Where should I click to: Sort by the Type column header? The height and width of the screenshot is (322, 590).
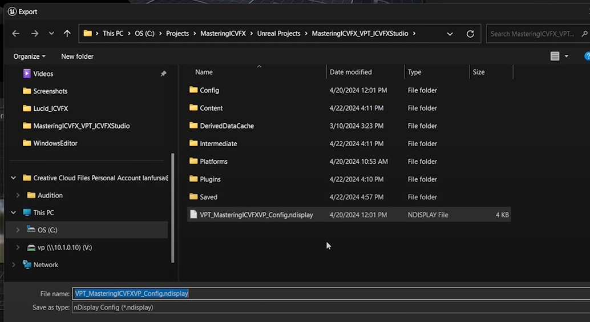(414, 72)
